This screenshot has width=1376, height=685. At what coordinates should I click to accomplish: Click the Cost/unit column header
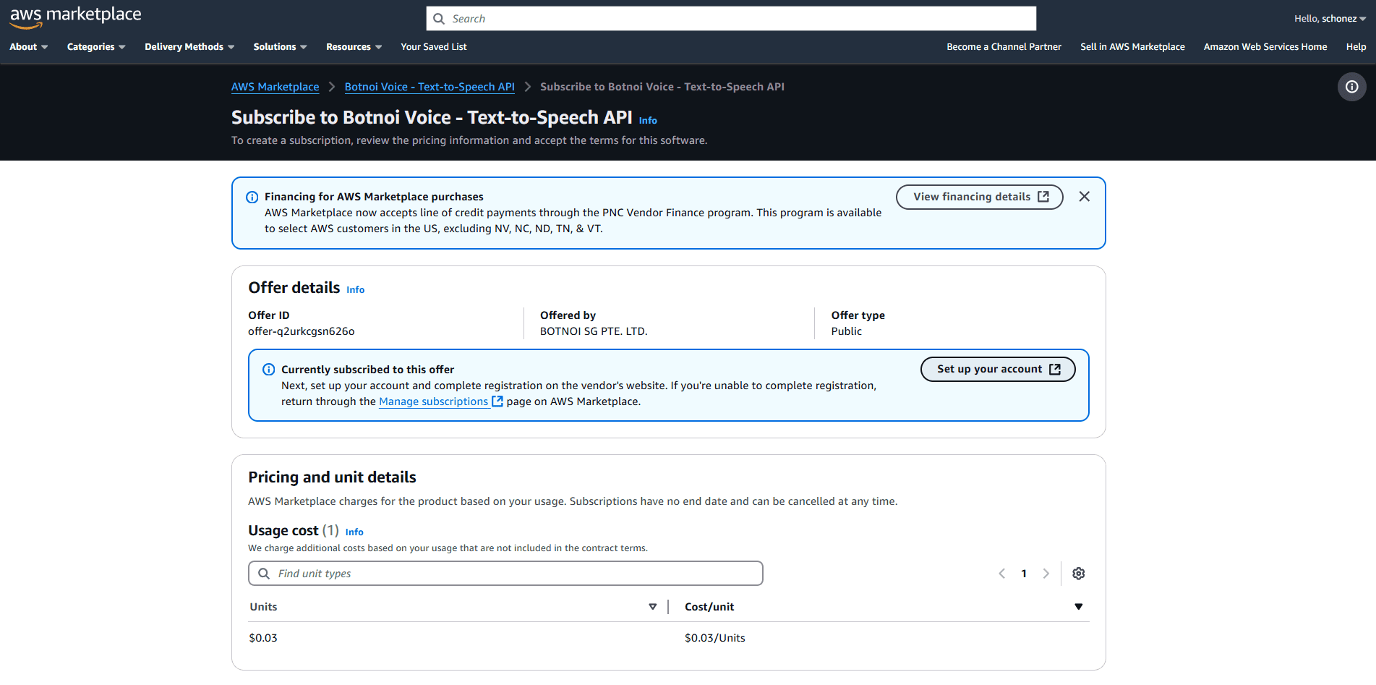709,607
